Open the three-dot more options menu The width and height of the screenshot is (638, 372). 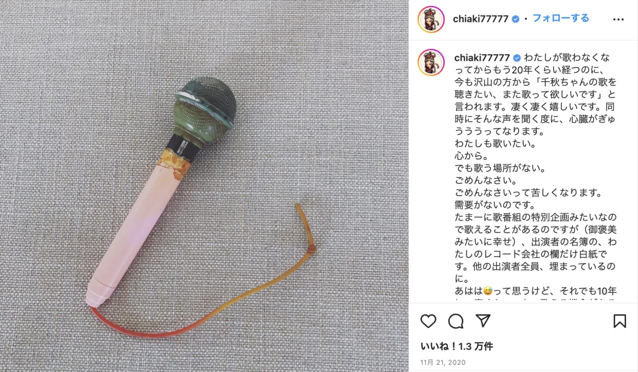tap(618, 19)
